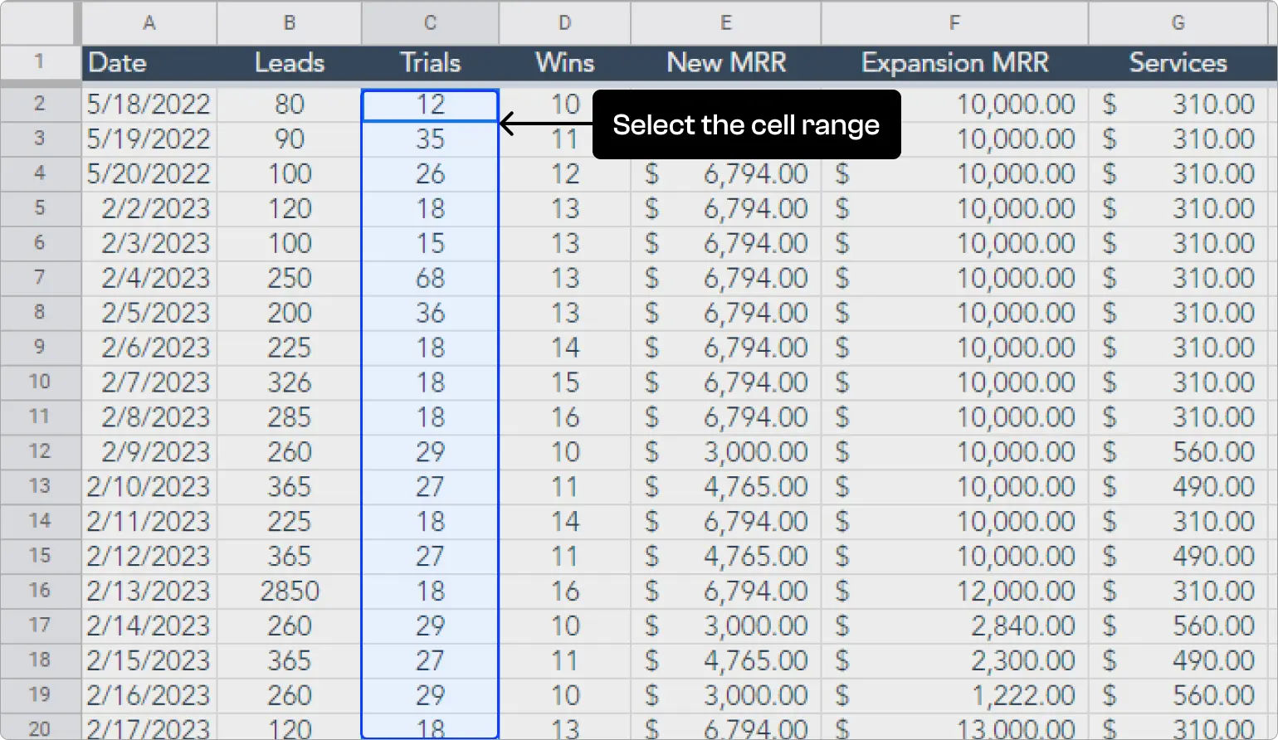
Task: Select column D header
Action: click(564, 23)
